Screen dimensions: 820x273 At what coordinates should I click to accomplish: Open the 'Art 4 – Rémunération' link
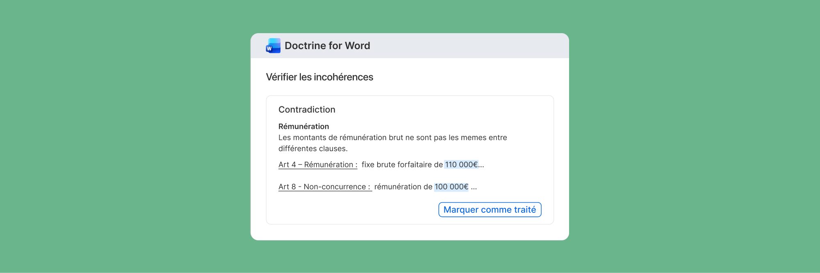click(x=318, y=165)
